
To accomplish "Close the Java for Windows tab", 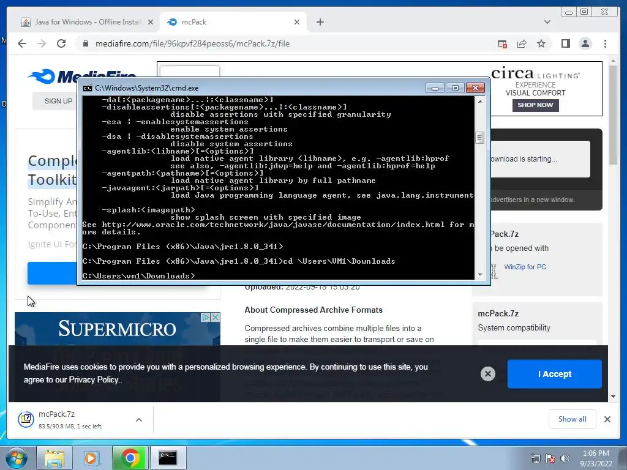I will tap(151, 22).
